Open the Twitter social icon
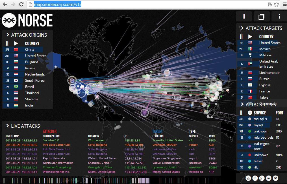Image resolution: width=287 pixels, height=184 pixels. click(x=275, y=178)
